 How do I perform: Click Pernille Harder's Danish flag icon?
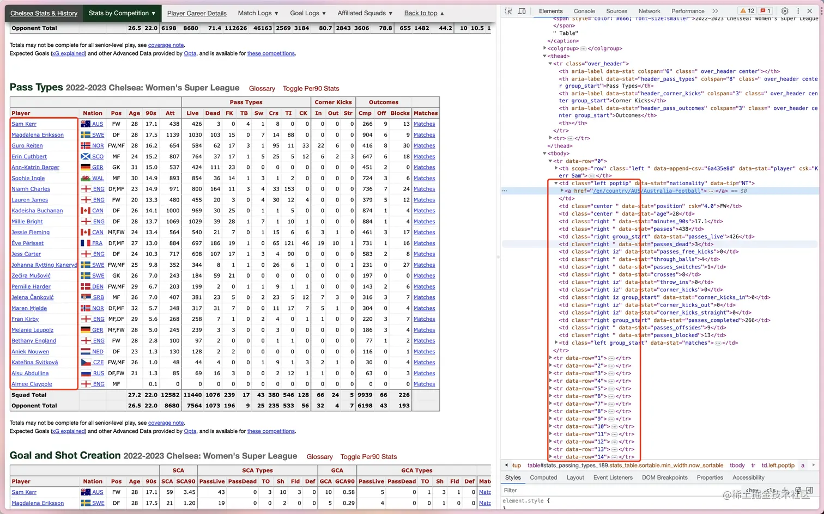tap(86, 286)
